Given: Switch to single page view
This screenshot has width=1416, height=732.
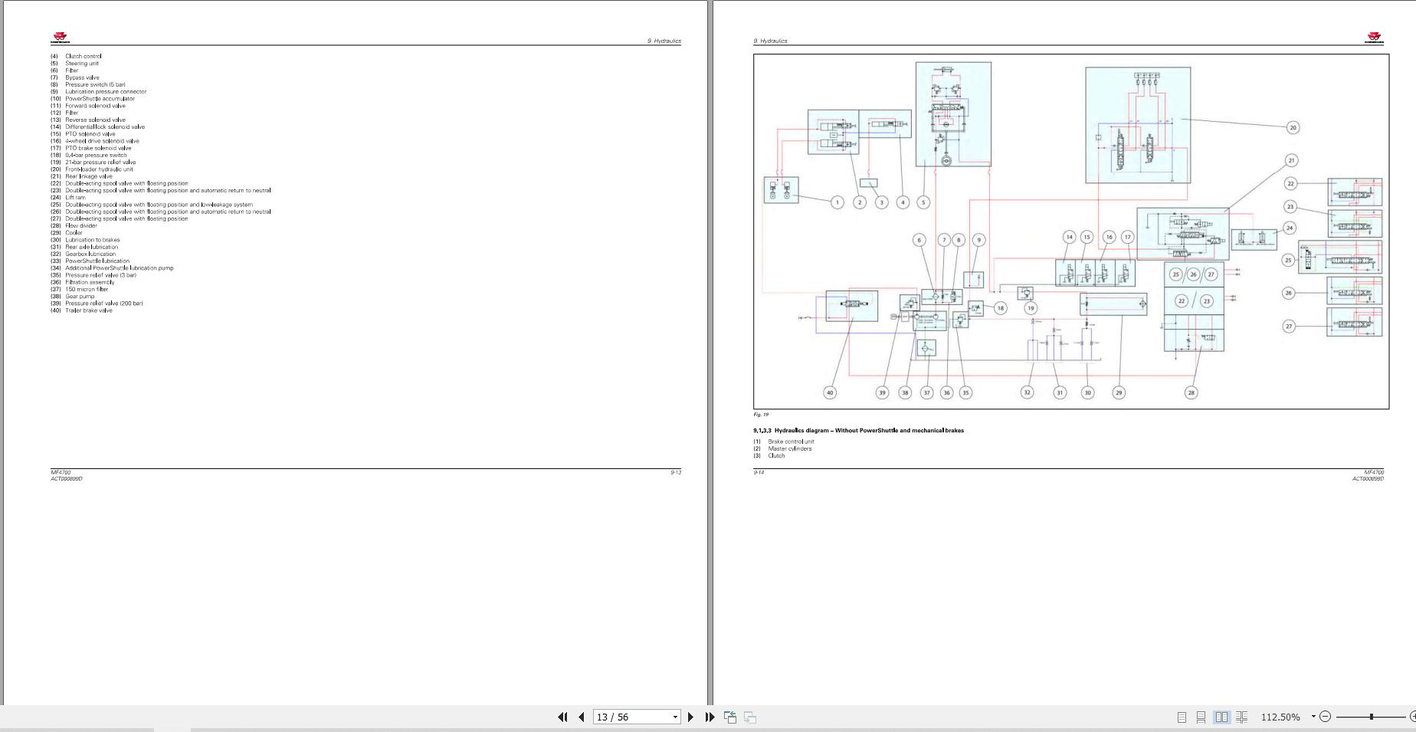Looking at the screenshot, I should pyautogui.click(x=1182, y=717).
